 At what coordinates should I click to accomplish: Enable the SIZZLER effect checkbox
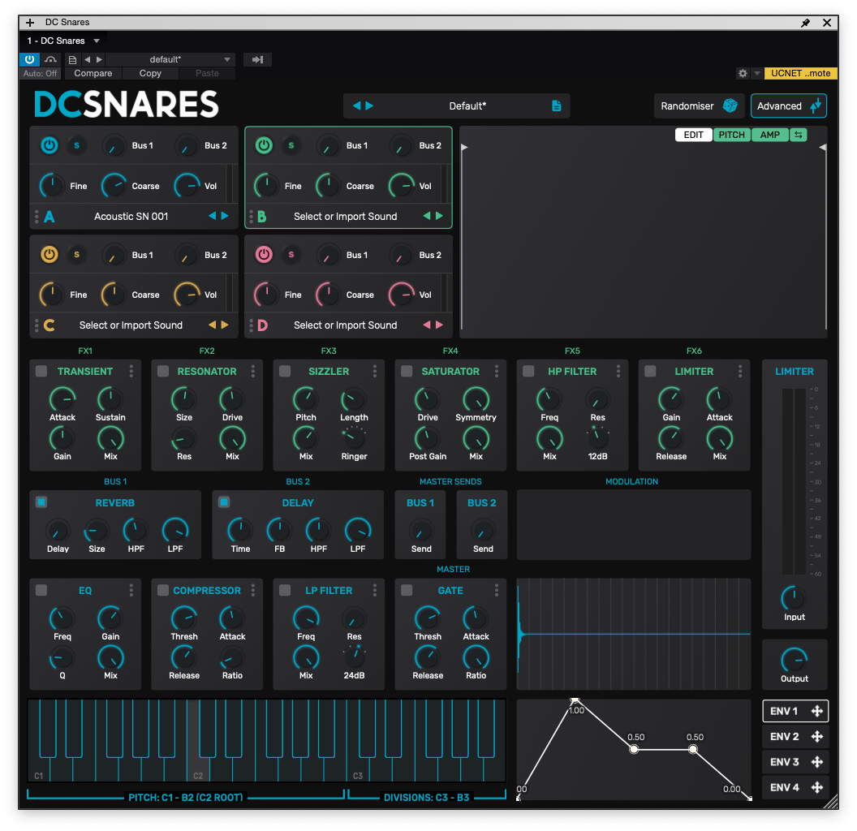tap(285, 371)
